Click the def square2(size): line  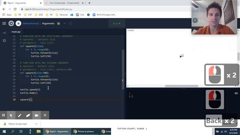click(x=32, y=46)
